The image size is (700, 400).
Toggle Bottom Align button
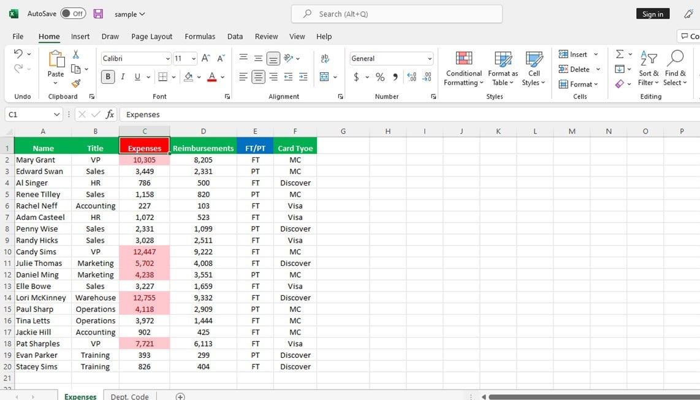tap(273, 58)
